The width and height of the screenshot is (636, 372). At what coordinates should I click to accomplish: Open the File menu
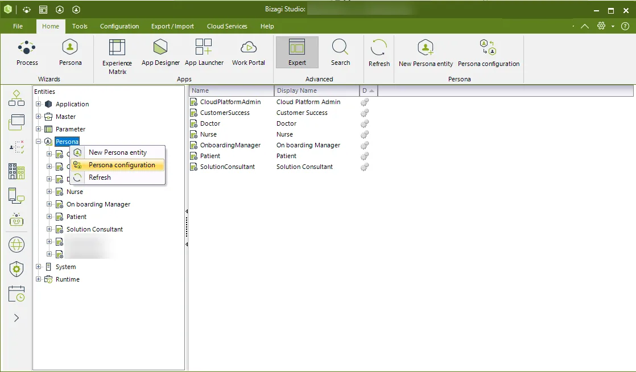click(x=18, y=26)
